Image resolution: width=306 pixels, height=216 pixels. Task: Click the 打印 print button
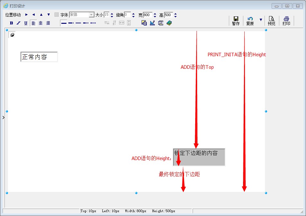[286, 21]
